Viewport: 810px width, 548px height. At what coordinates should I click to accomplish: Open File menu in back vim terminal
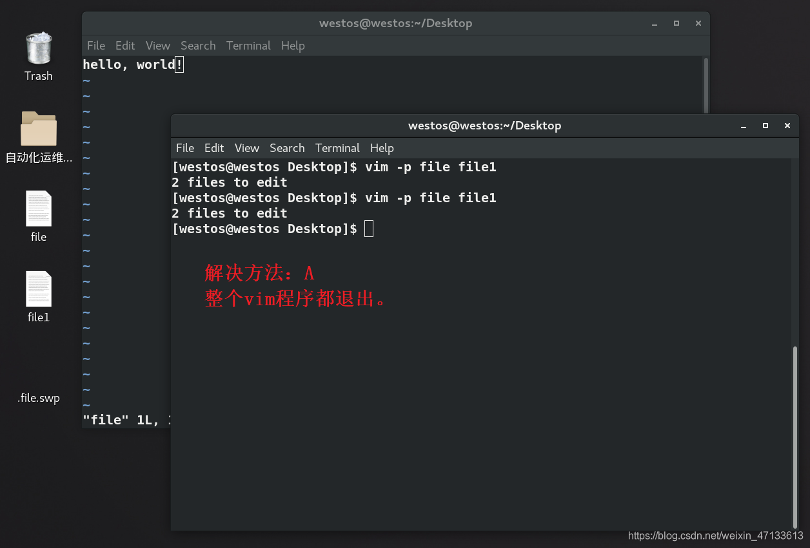tap(96, 46)
